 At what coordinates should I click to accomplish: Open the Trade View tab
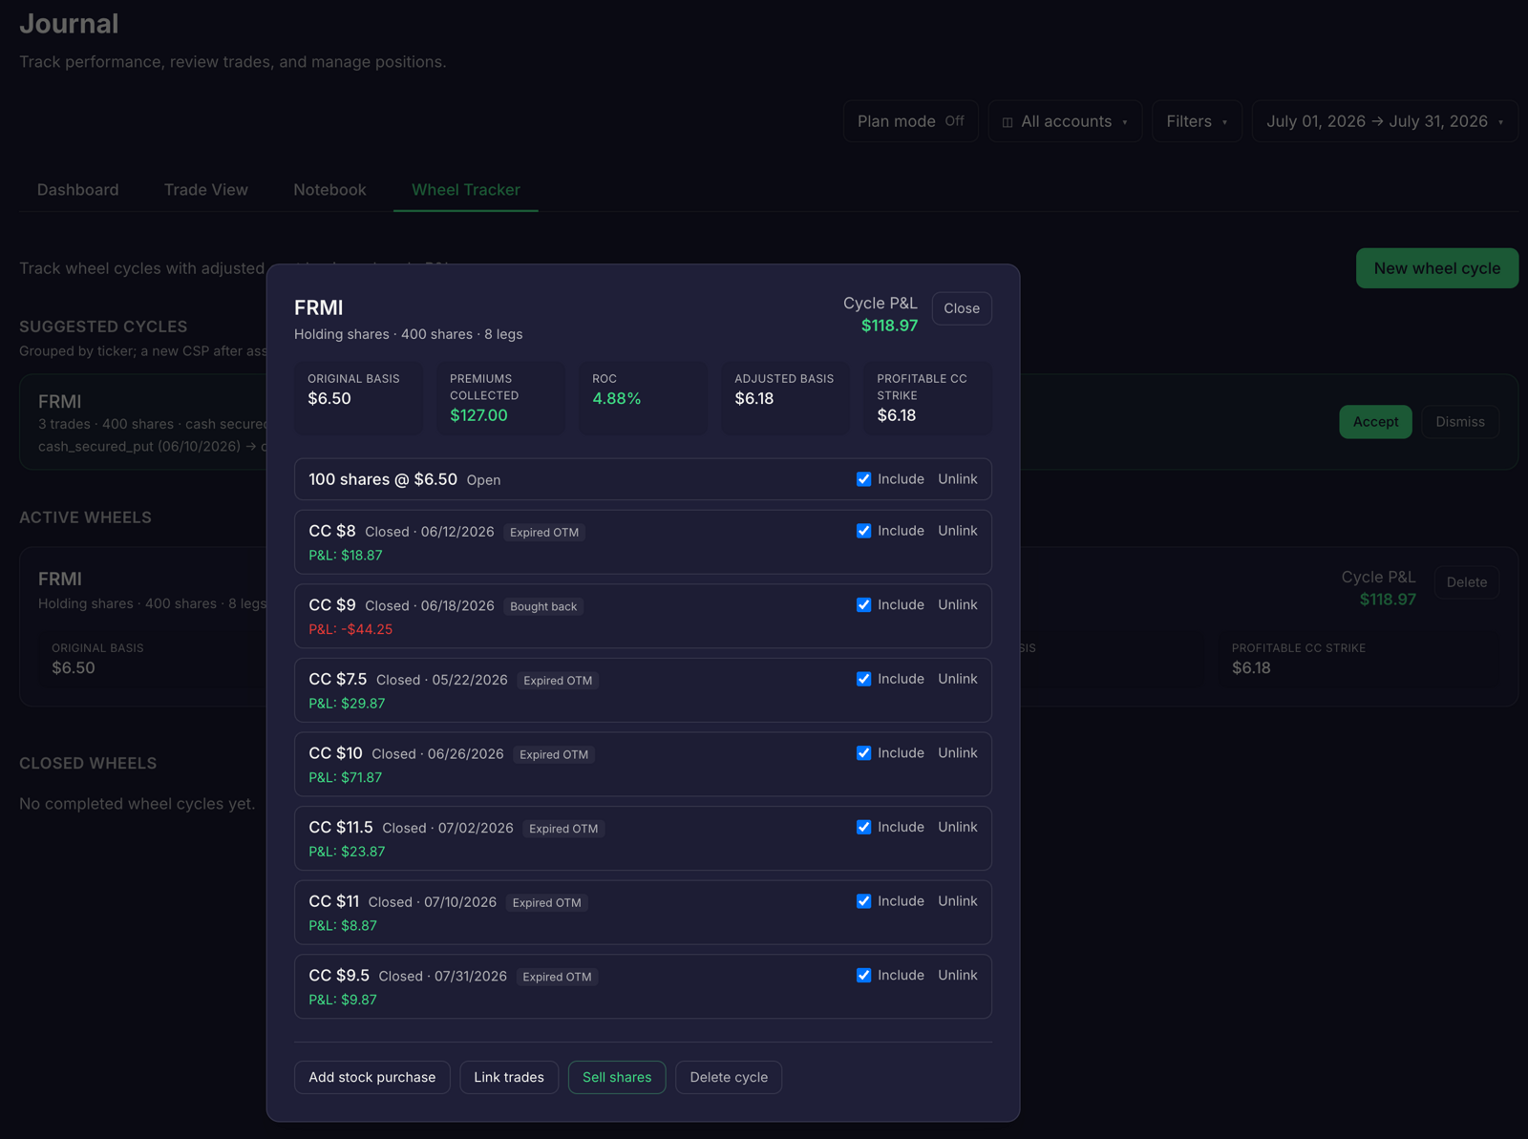click(206, 190)
